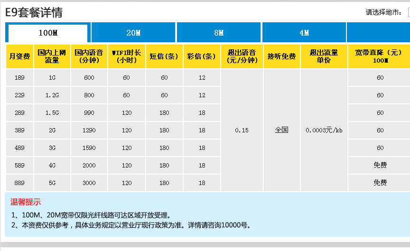Viewport: 410px width, 251px height.
Task: Click the 超出语音 header cell
Action: 242,56
